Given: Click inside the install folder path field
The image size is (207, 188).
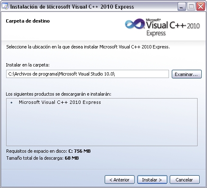Looking at the screenshot, I should point(88,74).
